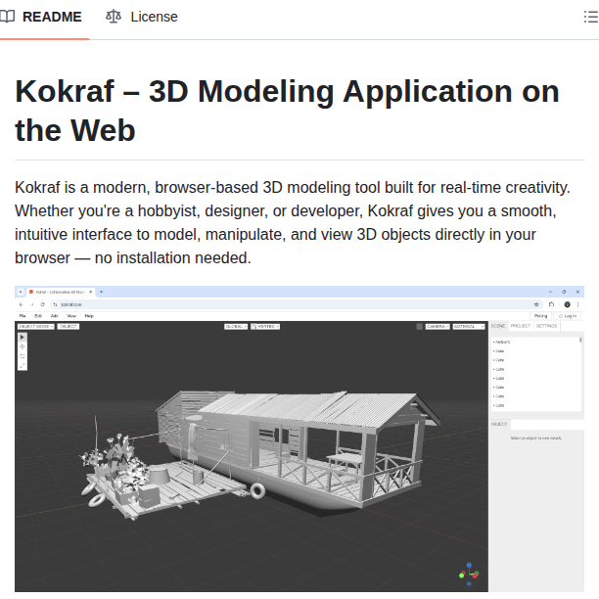Click the browser reload icon in screenshot

pyautogui.click(x=43, y=304)
